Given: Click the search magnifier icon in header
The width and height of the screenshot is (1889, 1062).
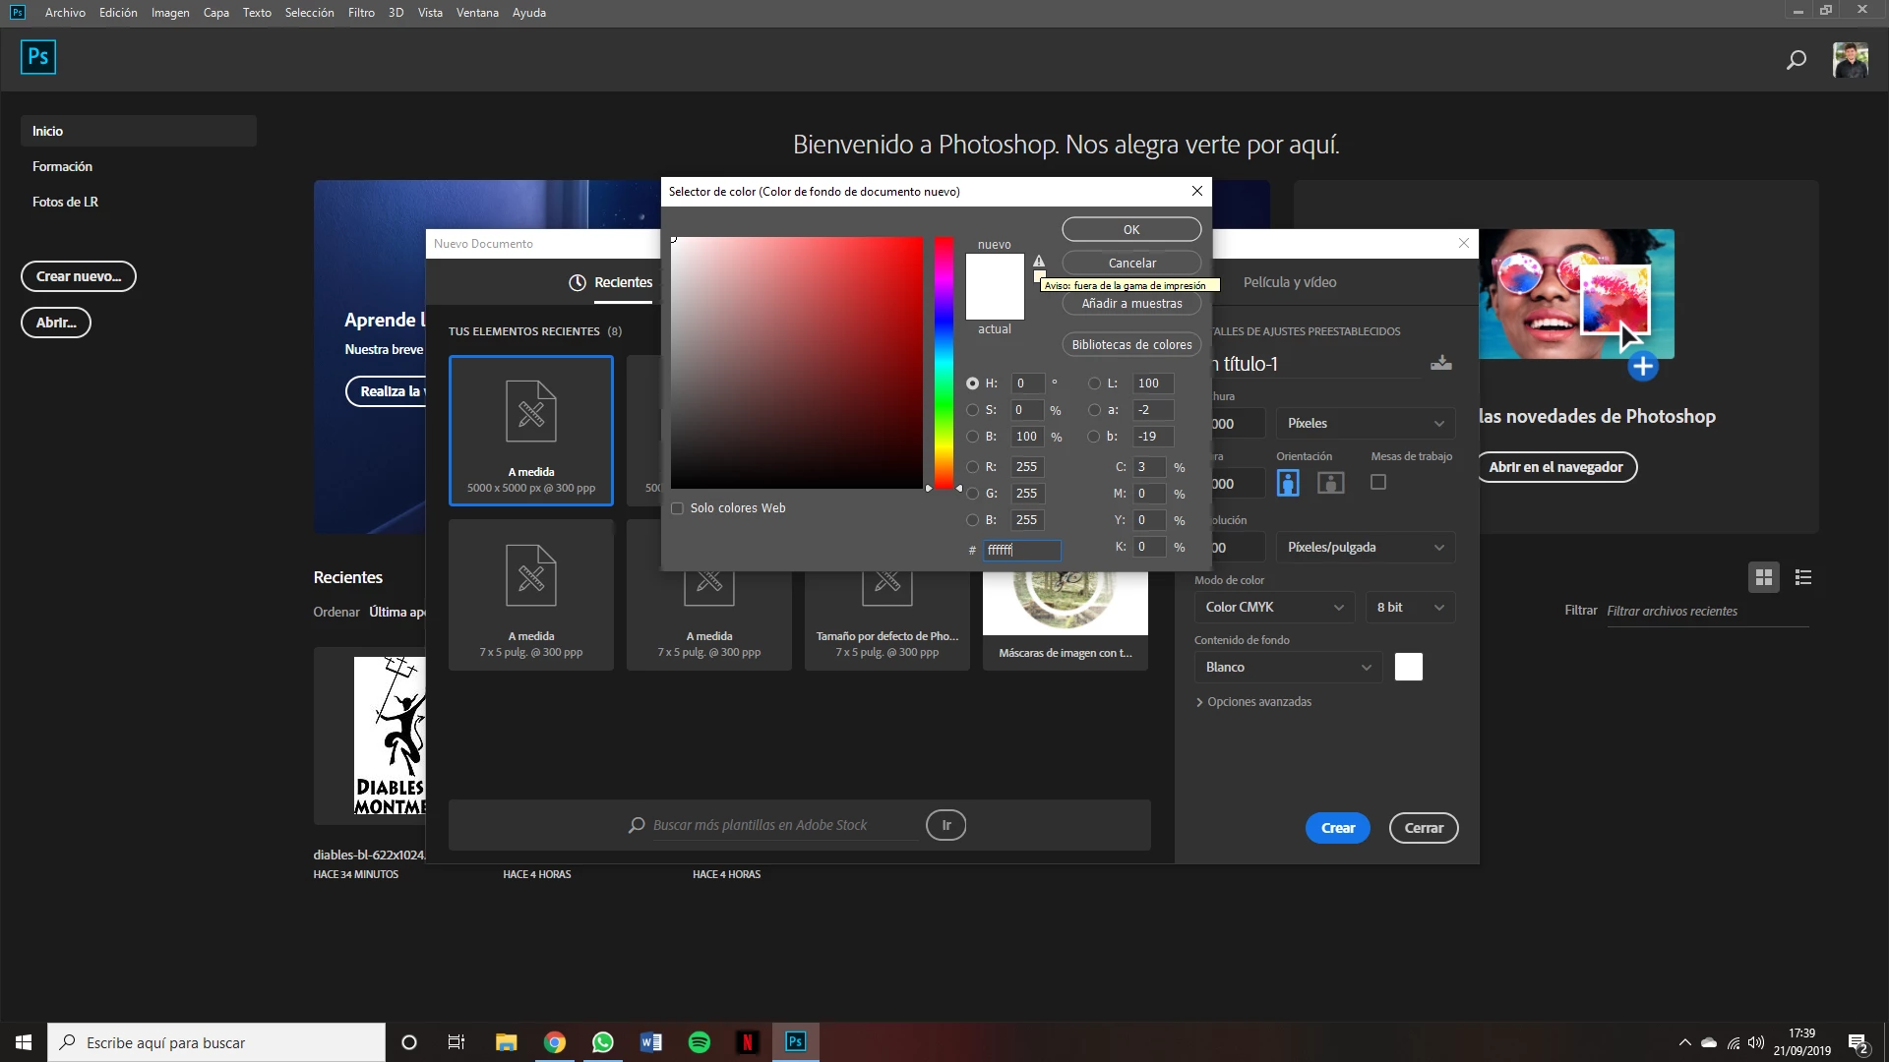Looking at the screenshot, I should pos(1796,60).
